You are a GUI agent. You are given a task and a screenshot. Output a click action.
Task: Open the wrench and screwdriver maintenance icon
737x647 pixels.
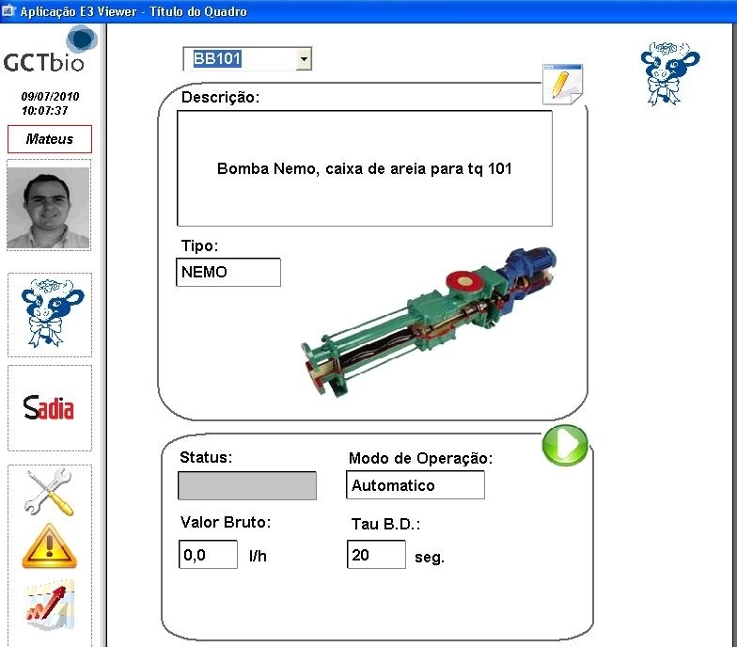tap(49, 492)
